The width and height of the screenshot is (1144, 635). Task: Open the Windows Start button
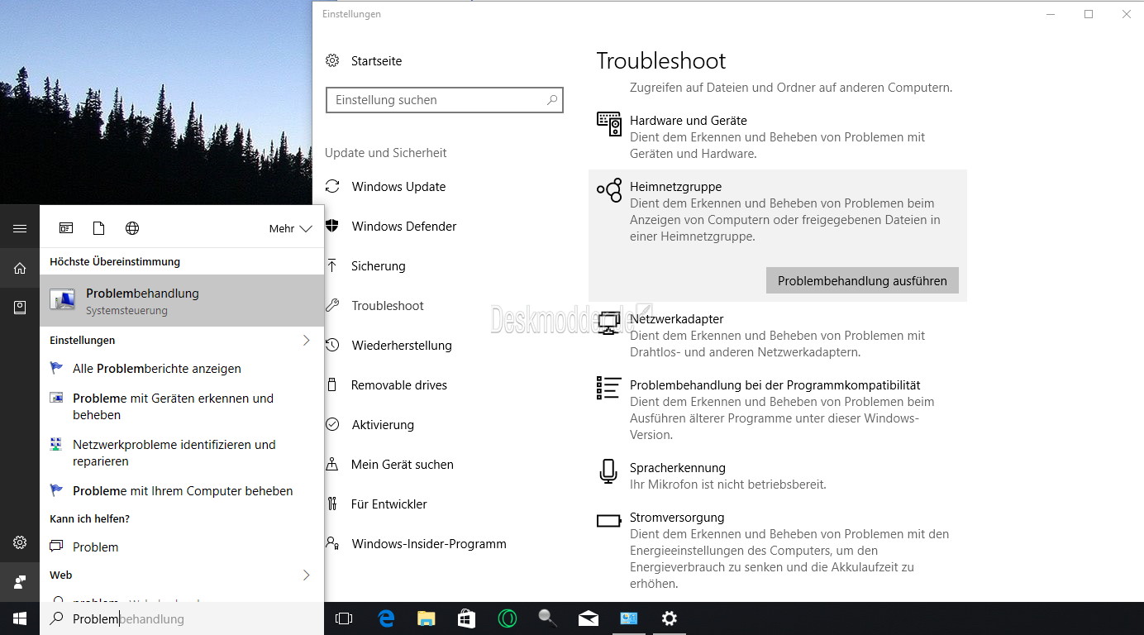coord(20,618)
